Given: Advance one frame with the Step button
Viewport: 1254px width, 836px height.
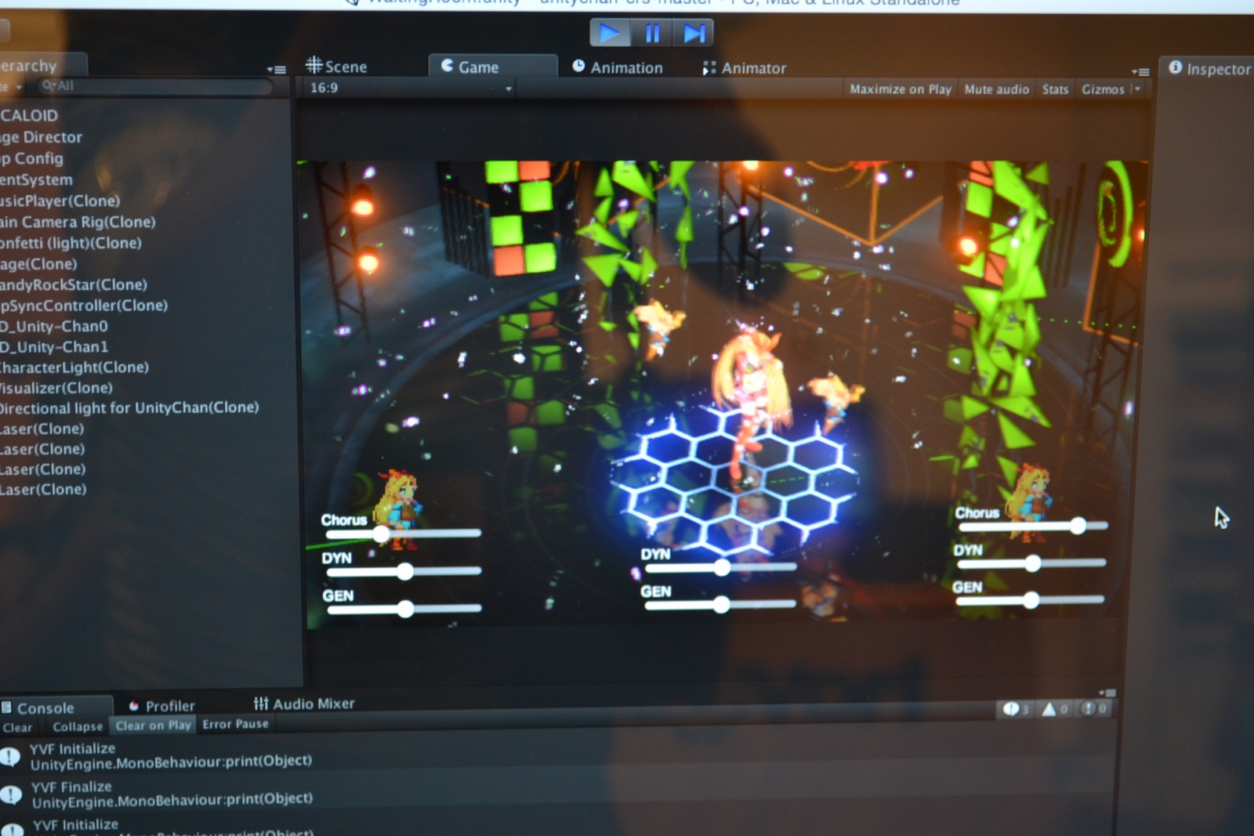Looking at the screenshot, I should pyautogui.click(x=694, y=33).
